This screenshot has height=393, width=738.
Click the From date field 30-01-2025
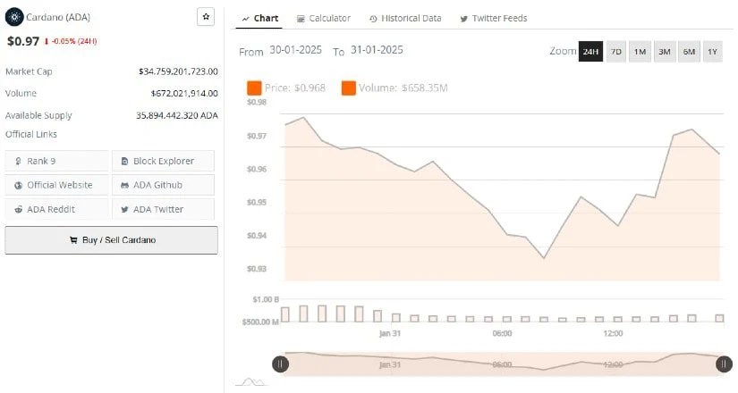pyautogui.click(x=297, y=50)
